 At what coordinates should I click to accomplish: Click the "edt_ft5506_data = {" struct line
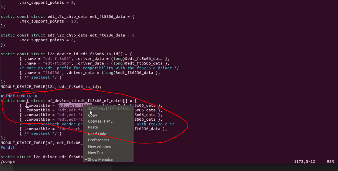(x=68, y=17)
